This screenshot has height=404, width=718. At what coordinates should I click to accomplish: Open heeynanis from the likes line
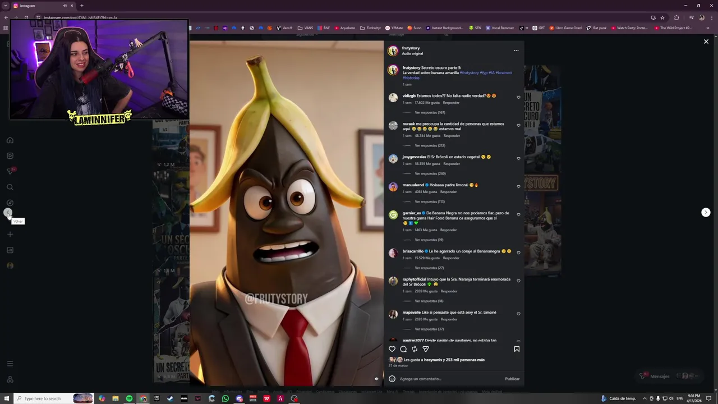(x=433, y=360)
